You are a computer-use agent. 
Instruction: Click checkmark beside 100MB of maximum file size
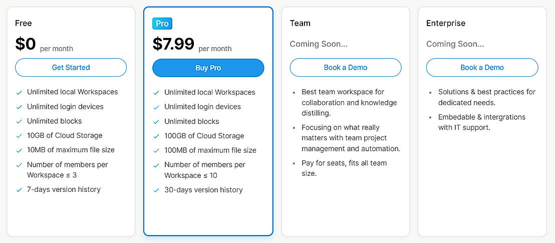156,151
